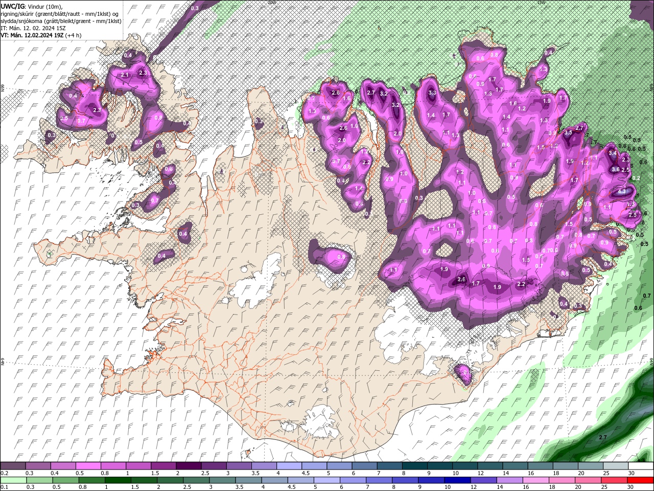Click the '3.4' snowfall value on east coast
654x491 pixels.
click(x=613, y=153)
